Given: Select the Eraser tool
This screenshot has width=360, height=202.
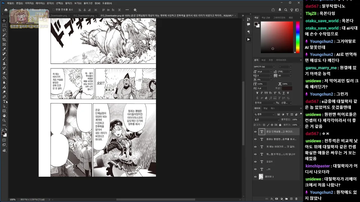Looking at the screenshot, I should tap(4, 73).
